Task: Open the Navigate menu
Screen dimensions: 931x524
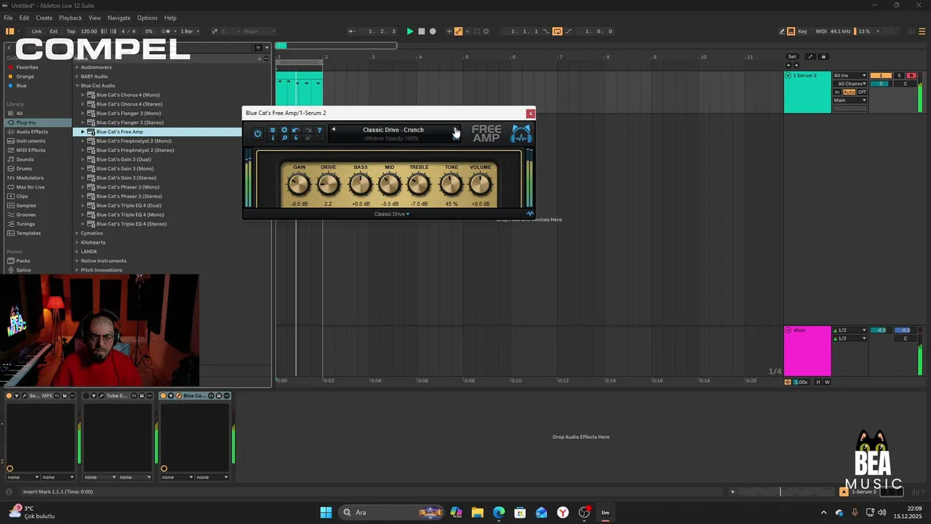Action: (119, 17)
